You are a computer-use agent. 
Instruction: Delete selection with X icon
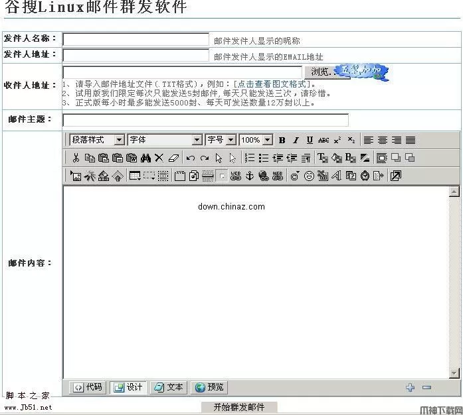pyautogui.click(x=159, y=158)
